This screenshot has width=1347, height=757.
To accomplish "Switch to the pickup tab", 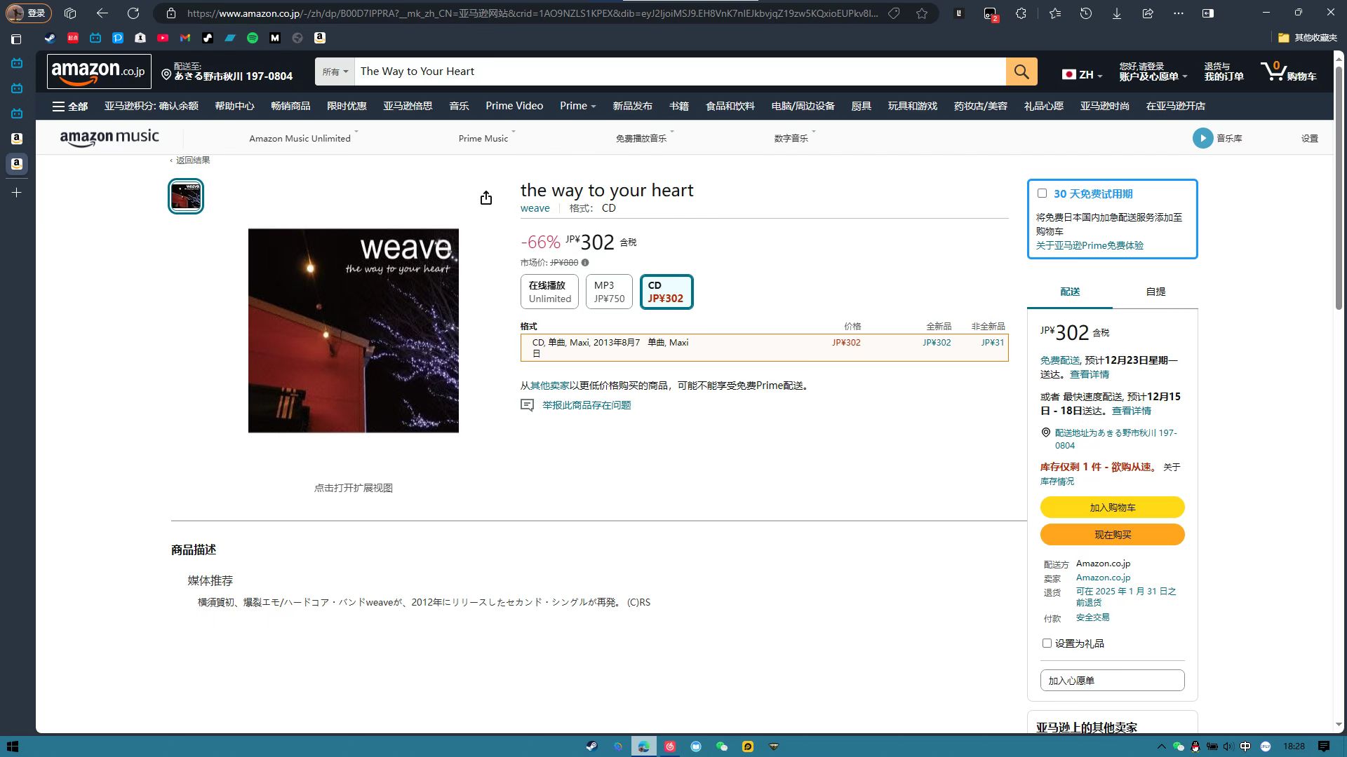I will [x=1155, y=292].
